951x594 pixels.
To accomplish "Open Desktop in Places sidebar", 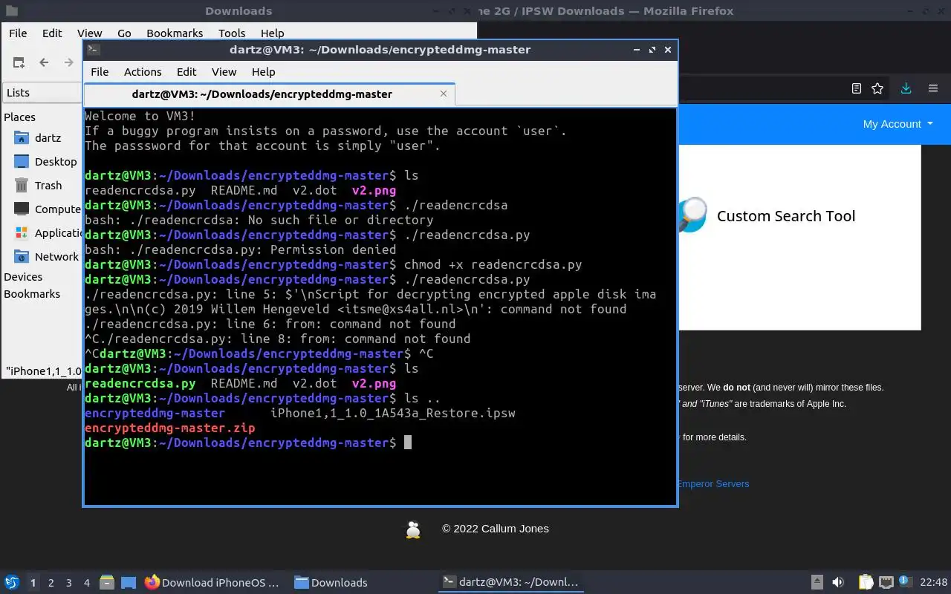I will coord(45,162).
